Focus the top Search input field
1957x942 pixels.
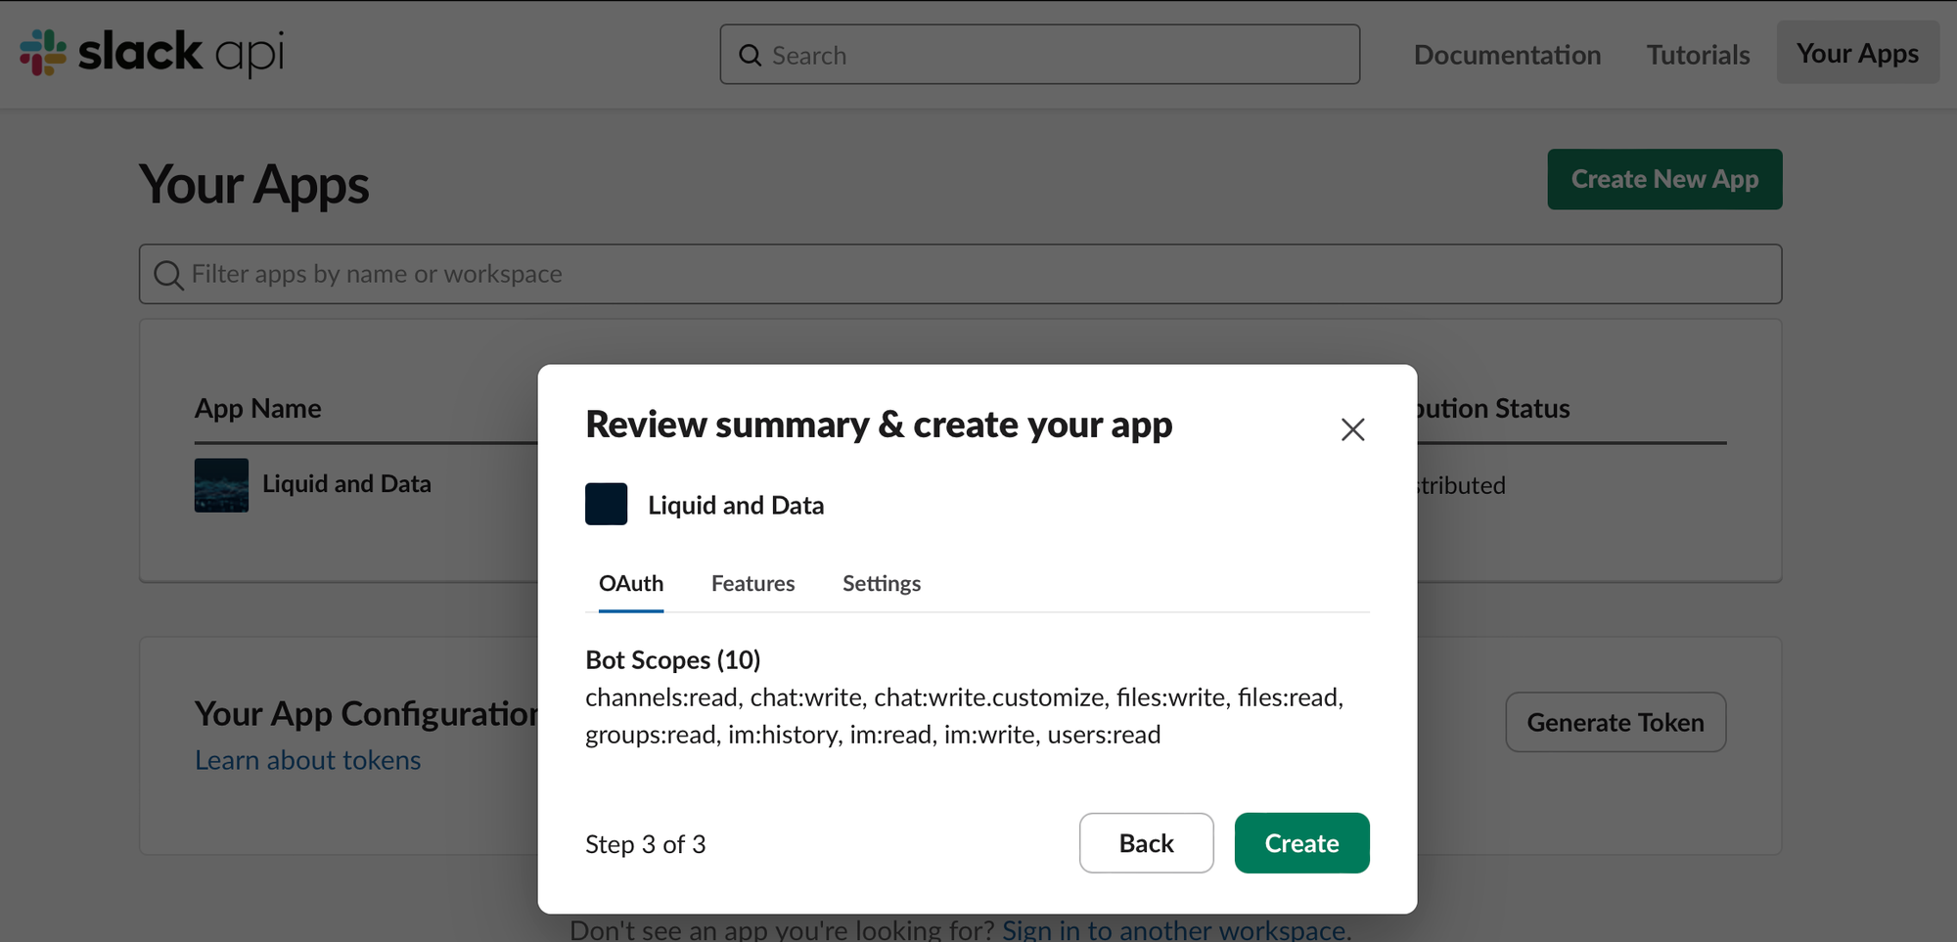coord(1040,55)
